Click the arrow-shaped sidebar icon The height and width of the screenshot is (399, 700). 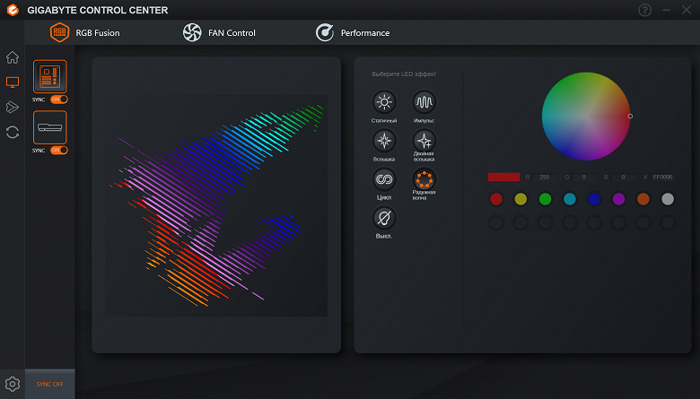(13, 107)
